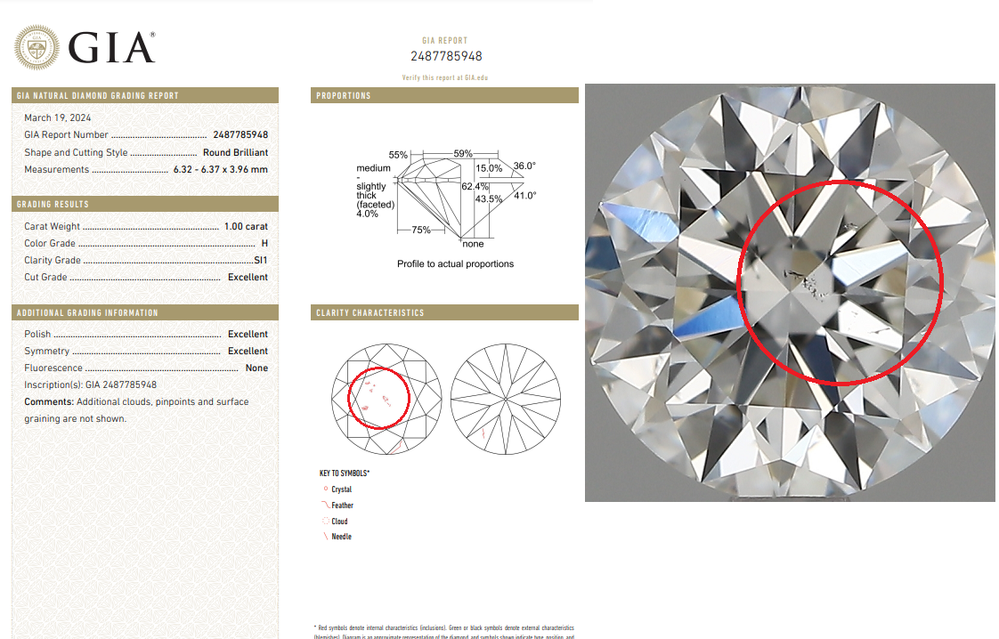Screen dimensions: 999x639
Task: Click the Cloud symbol in the key
Action: pyautogui.click(x=326, y=521)
